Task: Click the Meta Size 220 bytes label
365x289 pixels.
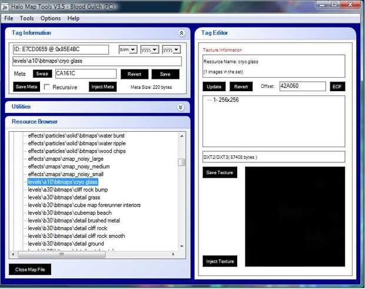Action: (151, 87)
